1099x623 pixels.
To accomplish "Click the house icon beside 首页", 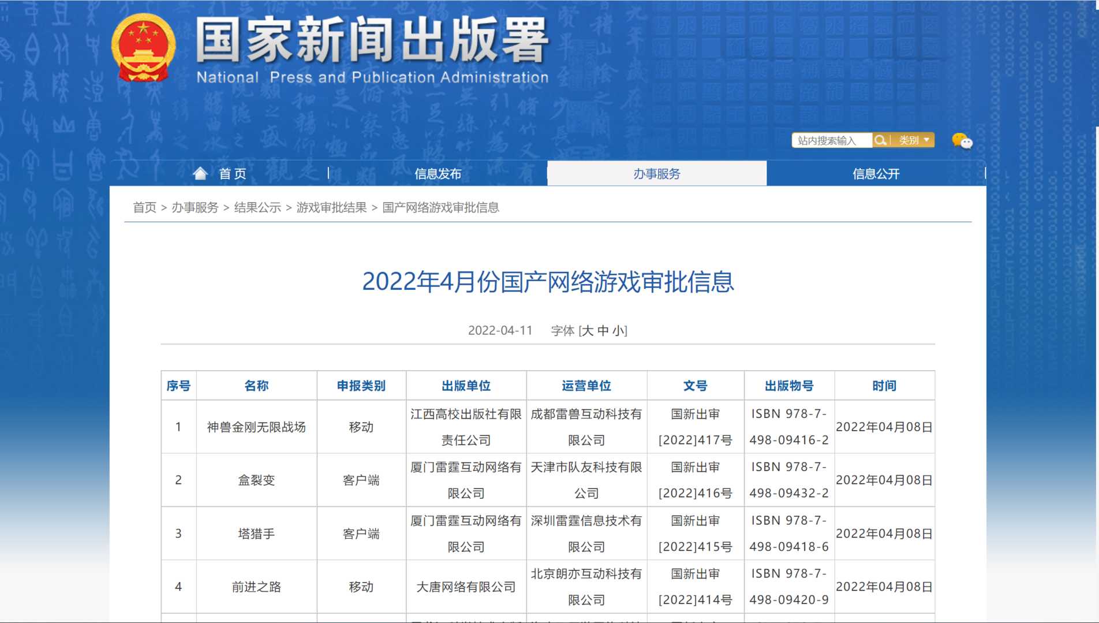I will (200, 173).
